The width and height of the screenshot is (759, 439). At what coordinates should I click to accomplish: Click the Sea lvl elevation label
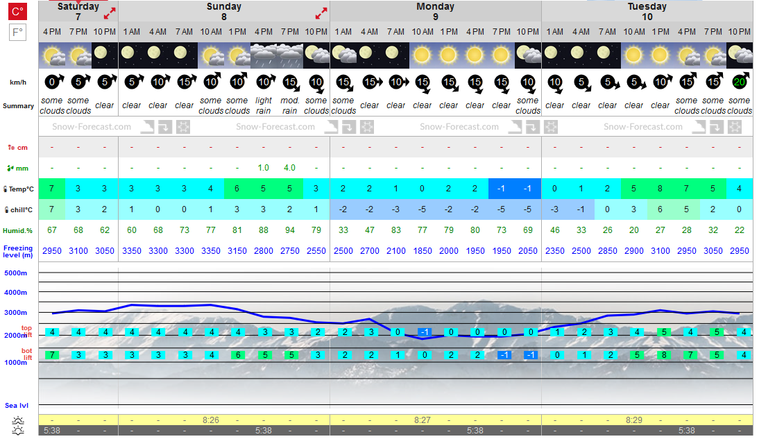click(x=17, y=406)
